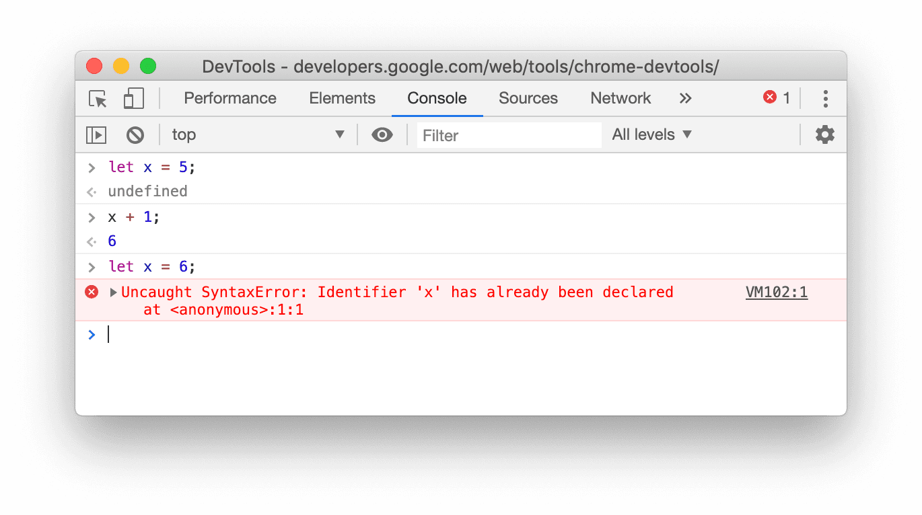922x515 pixels.
Task: Switch to the Sources tab
Action: [x=528, y=98]
